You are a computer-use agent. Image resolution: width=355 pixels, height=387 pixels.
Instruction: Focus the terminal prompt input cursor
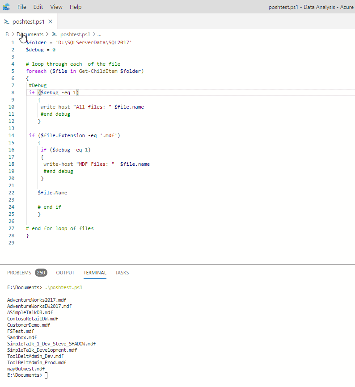[x=46, y=375]
